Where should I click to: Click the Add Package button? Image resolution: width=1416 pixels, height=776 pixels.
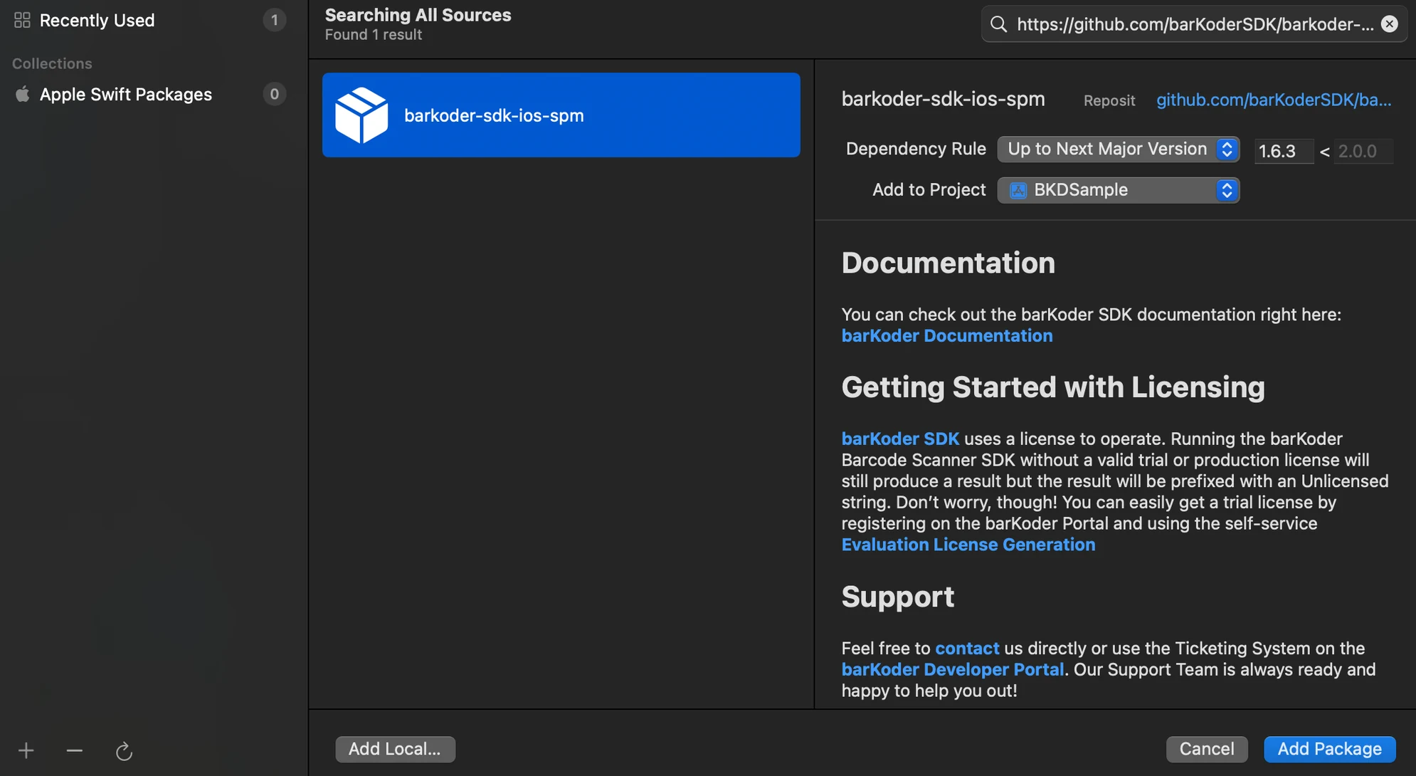click(1330, 749)
